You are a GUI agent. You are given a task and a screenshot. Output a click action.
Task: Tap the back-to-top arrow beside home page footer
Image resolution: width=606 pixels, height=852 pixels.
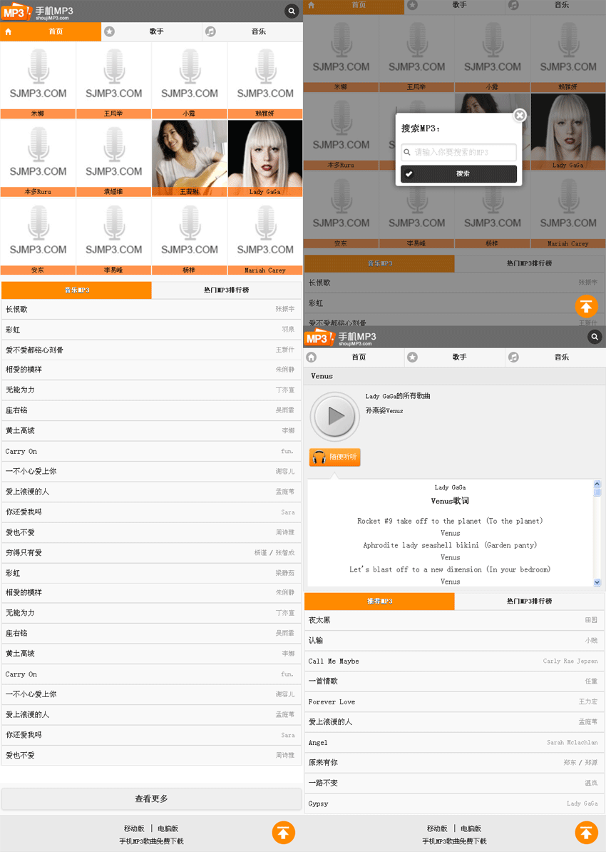coord(284,833)
